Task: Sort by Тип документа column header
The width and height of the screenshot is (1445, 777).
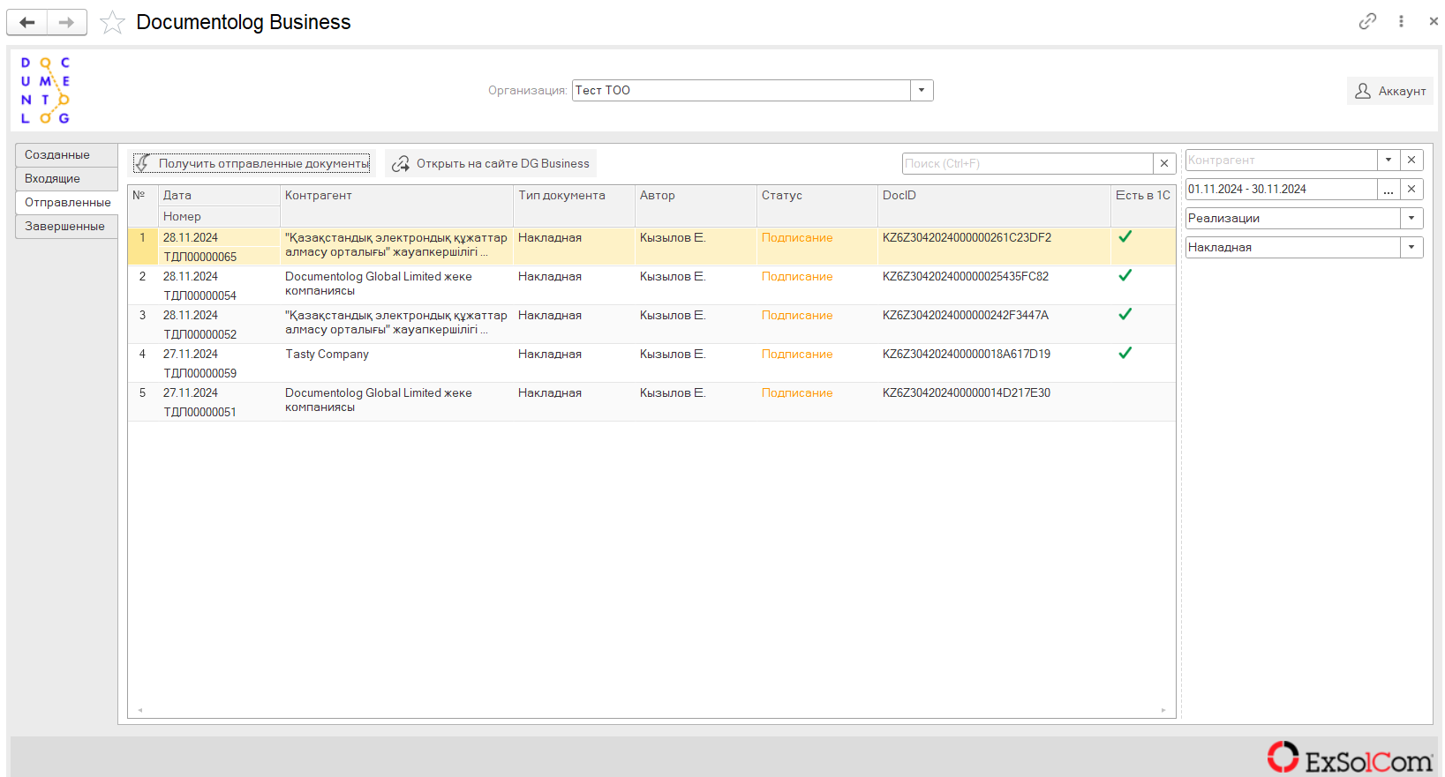Action: [x=574, y=205]
